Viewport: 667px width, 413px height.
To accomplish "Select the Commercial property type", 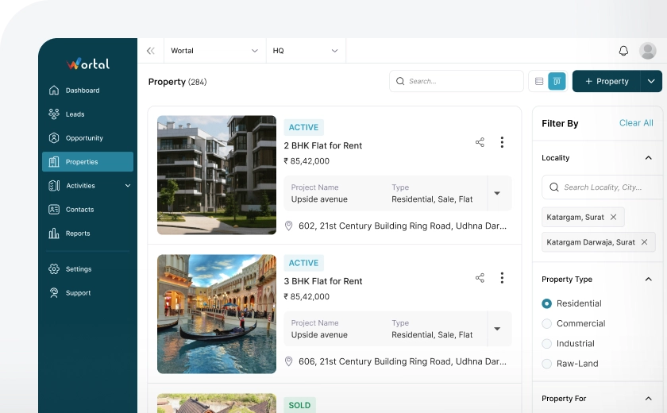I will [546, 324].
